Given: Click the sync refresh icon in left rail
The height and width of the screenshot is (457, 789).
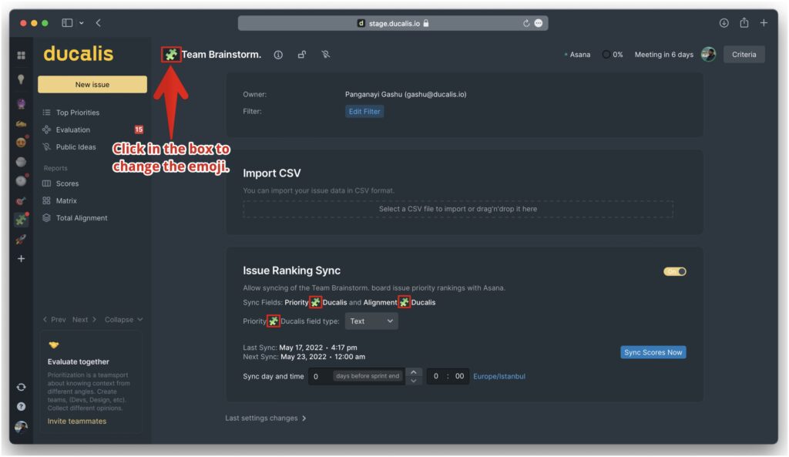Looking at the screenshot, I should click(x=21, y=387).
